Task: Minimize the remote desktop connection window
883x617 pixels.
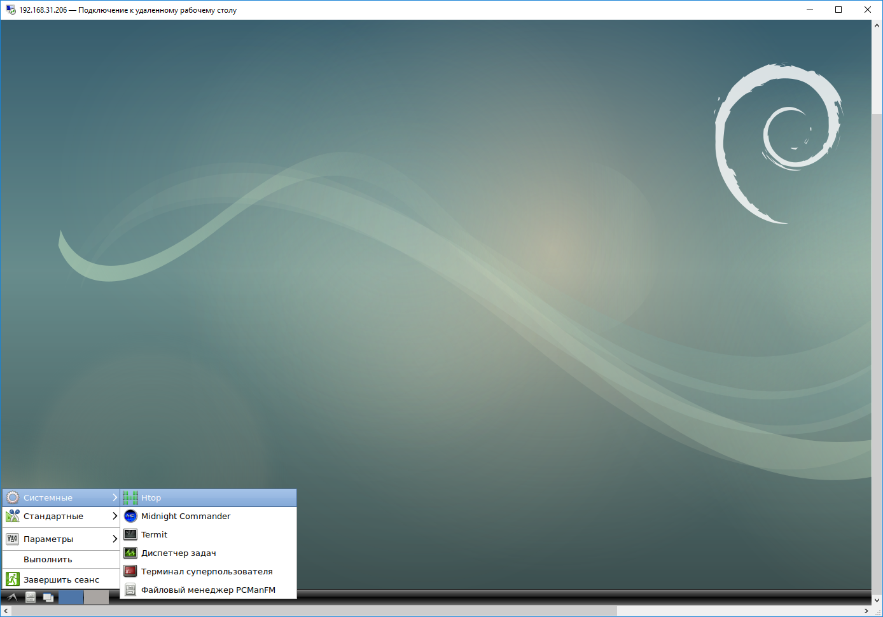Action: pos(810,10)
